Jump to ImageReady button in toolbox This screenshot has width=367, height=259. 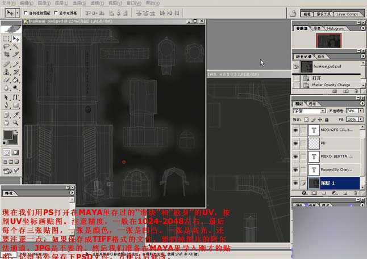[7, 171]
